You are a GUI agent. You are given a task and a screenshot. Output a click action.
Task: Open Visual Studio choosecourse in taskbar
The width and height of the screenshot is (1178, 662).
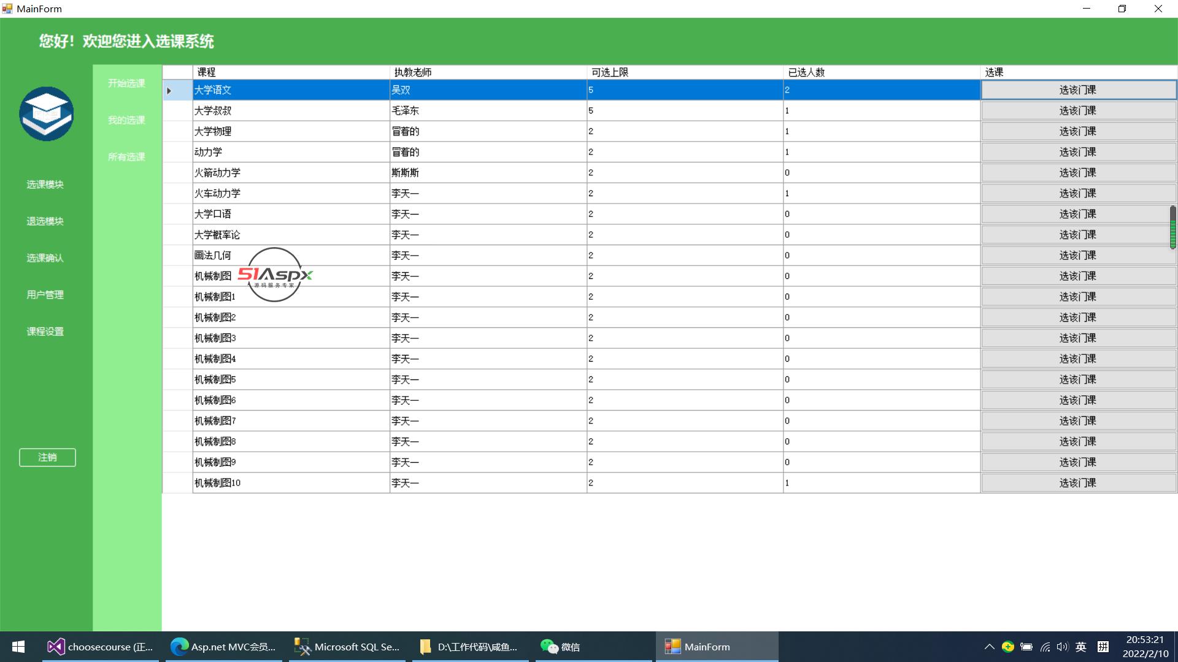(101, 647)
